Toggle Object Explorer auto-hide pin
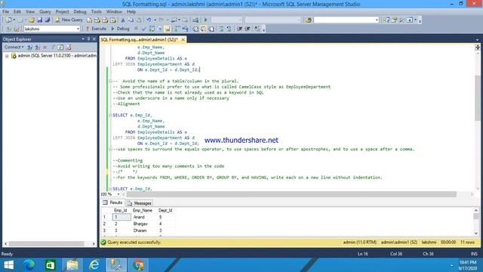 click(x=89, y=39)
